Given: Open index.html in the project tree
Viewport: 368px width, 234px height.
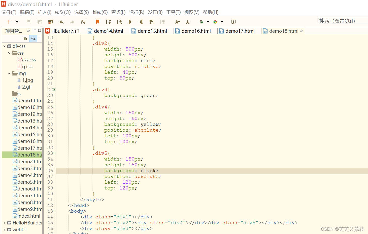Looking at the screenshot, I should pos(27,216).
